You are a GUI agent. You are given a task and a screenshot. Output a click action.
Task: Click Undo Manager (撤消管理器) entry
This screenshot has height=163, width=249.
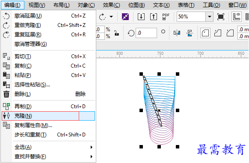pos(31,44)
